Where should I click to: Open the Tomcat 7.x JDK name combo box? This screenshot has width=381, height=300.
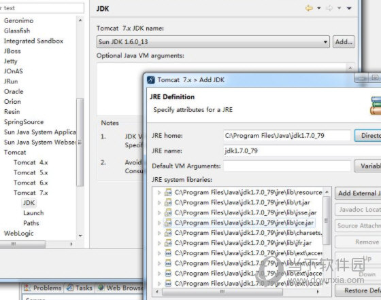point(213,41)
